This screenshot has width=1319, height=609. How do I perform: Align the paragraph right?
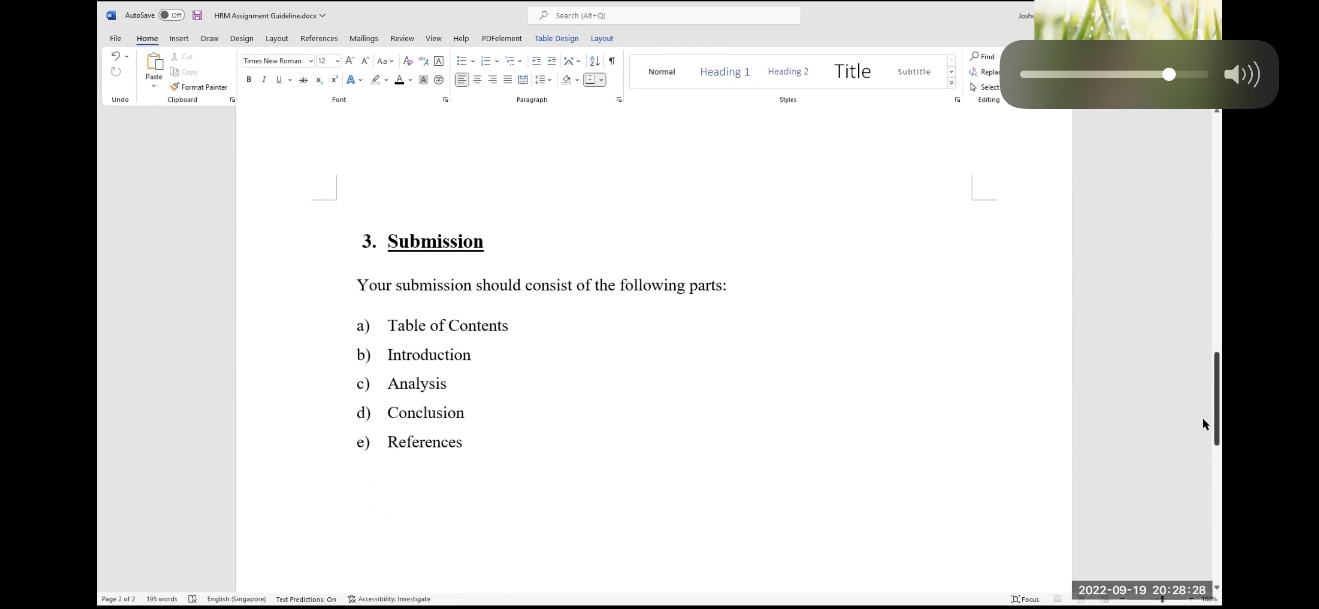click(493, 80)
